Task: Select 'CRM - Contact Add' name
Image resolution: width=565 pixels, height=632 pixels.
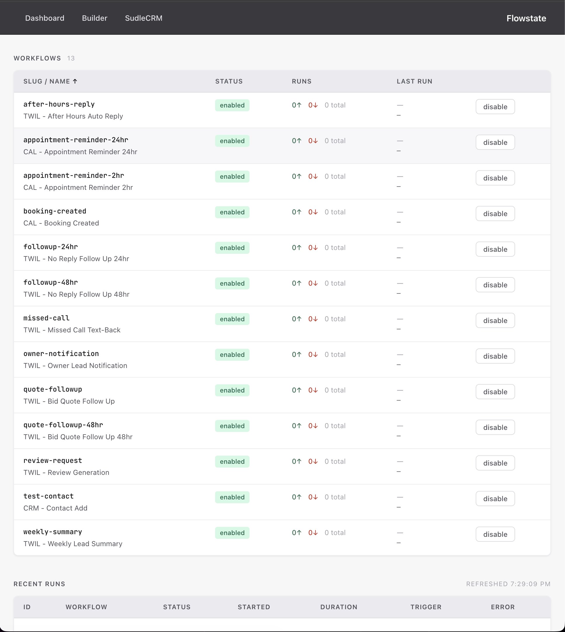Action: pyautogui.click(x=55, y=508)
